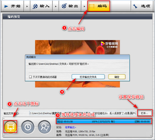Screen dimensions: 155x140
Task: Open the 选项 settings tab
Action: click(142, 6)
